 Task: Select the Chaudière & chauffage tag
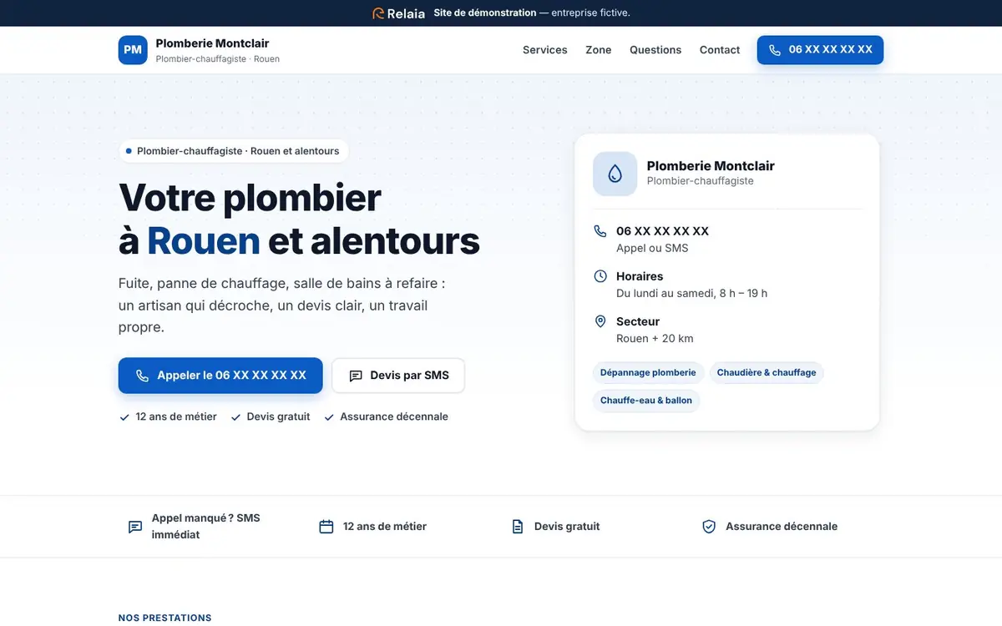767,372
